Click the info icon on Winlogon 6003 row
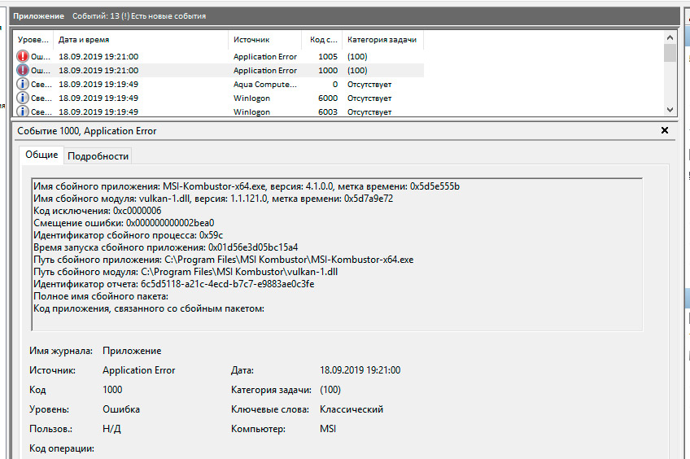This screenshot has height=459, width=690. pyautogui.click(x=23, y=111)
